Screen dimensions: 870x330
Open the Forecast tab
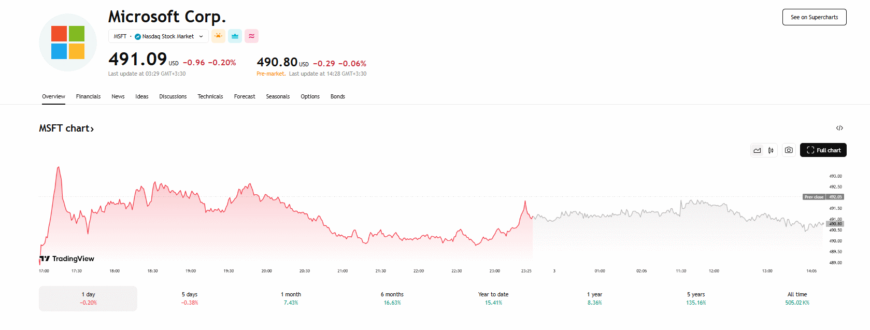(245, 96)
